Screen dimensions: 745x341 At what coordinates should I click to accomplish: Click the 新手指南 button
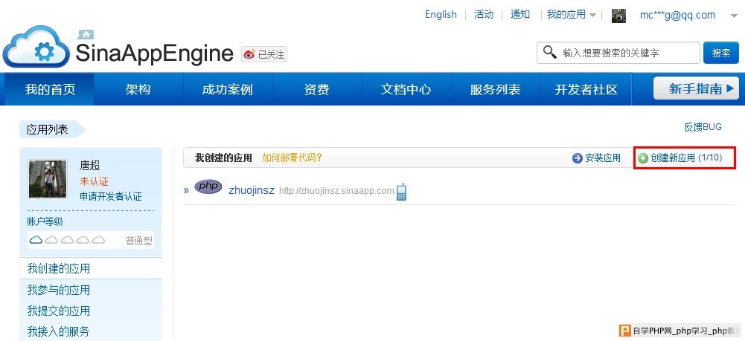[x=696, y=88]
